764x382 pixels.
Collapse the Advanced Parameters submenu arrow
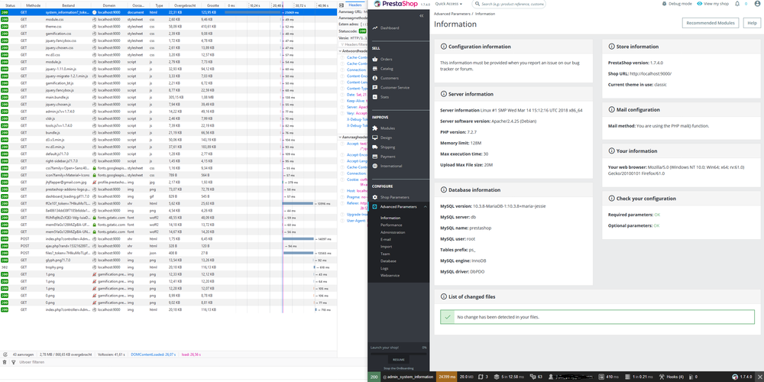click(x=424, y=206)
